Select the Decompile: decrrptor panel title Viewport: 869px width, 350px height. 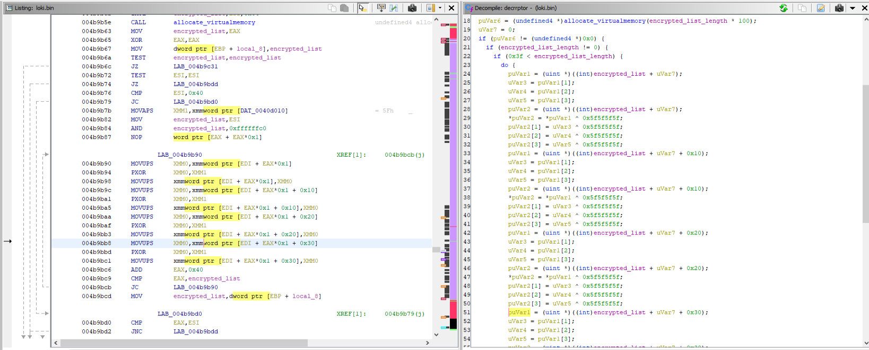point(515,8)
